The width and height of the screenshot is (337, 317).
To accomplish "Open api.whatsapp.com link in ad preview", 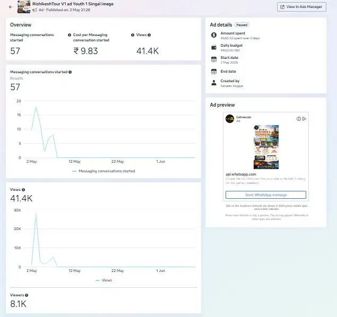I will click(x=241, y=174).
